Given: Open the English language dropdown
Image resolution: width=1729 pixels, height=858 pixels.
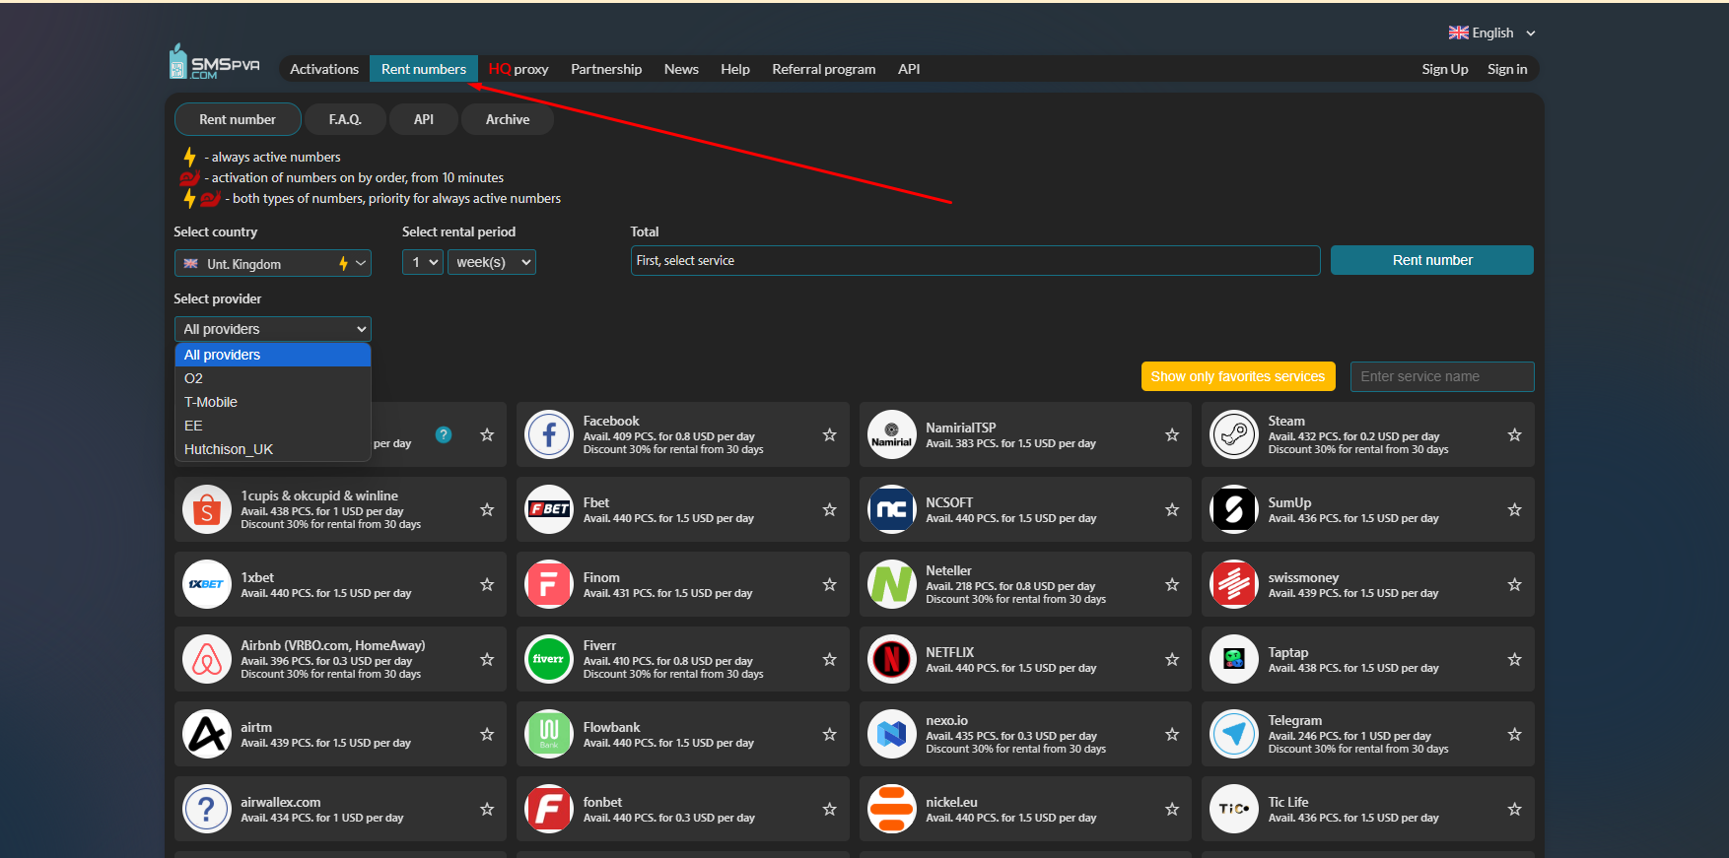Looking at the screenshot, I should 1492,33.
